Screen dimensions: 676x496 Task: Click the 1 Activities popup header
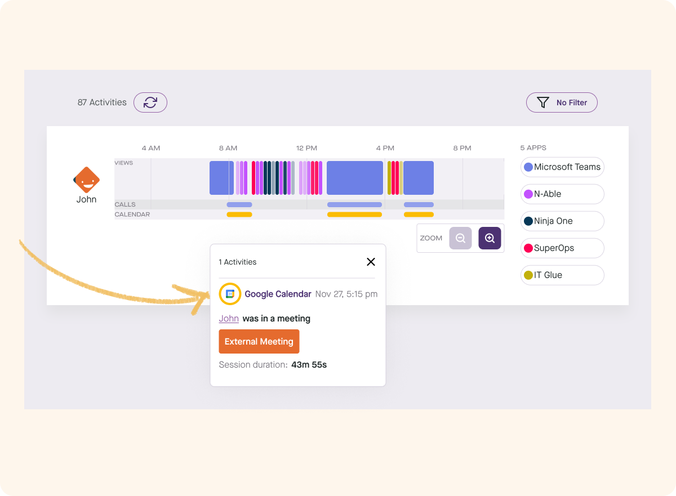click(x=238, y=262)
